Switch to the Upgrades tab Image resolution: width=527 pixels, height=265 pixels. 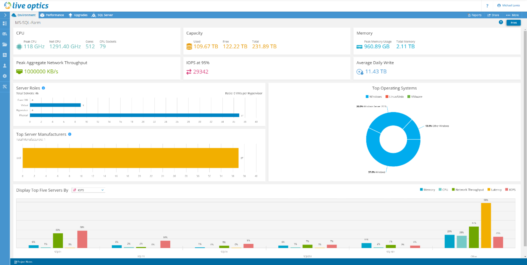click(x=78, y=15)
